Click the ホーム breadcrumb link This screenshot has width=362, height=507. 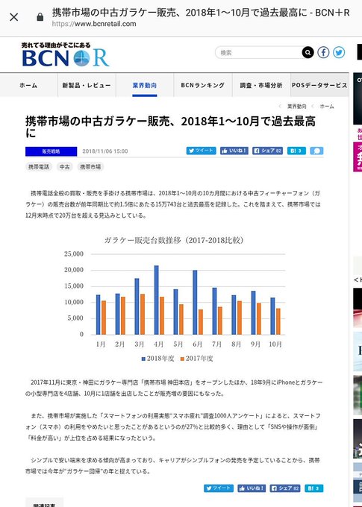point(327,107)
